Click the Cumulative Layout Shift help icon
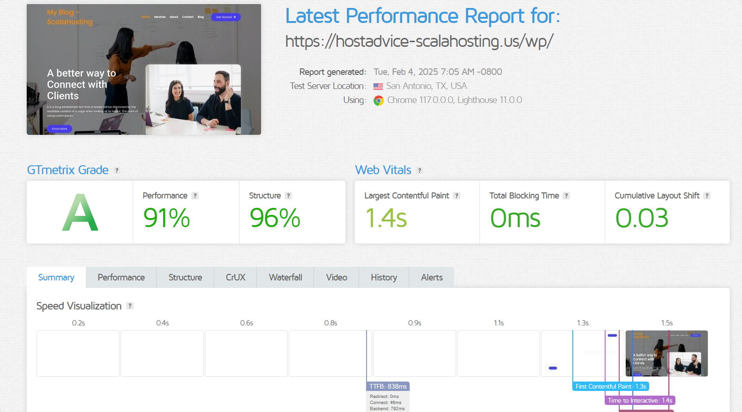This screenshot has height=412, width=742. tap(707, 196)
